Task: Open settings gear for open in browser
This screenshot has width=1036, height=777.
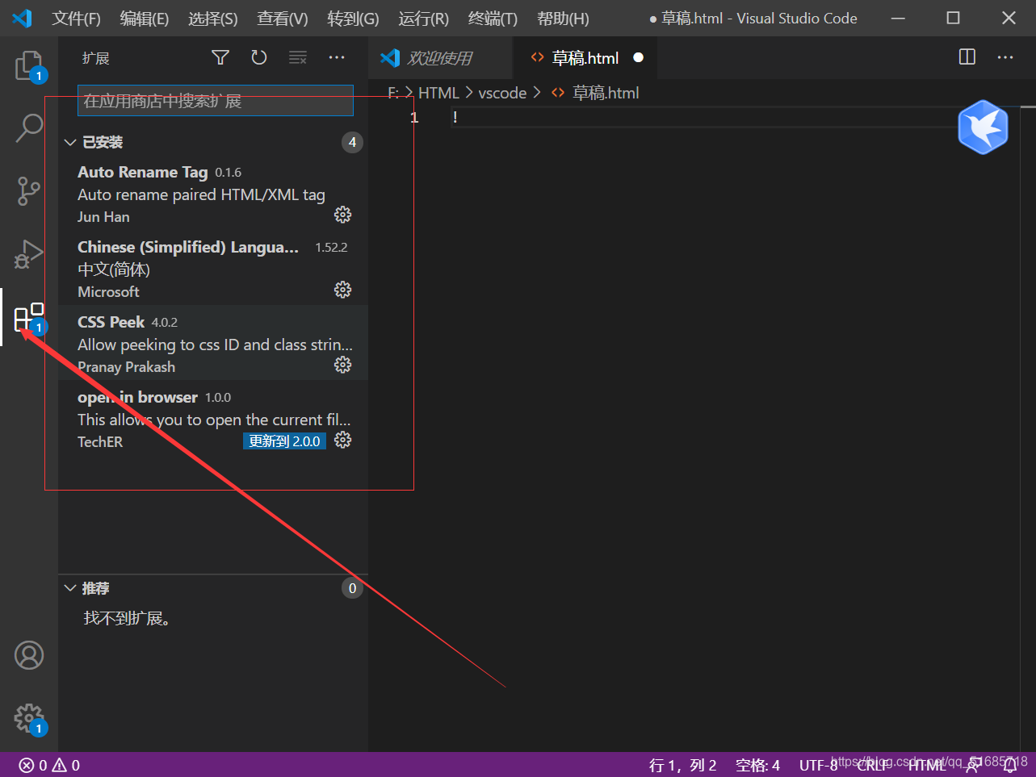Action: tap(343, 440)
